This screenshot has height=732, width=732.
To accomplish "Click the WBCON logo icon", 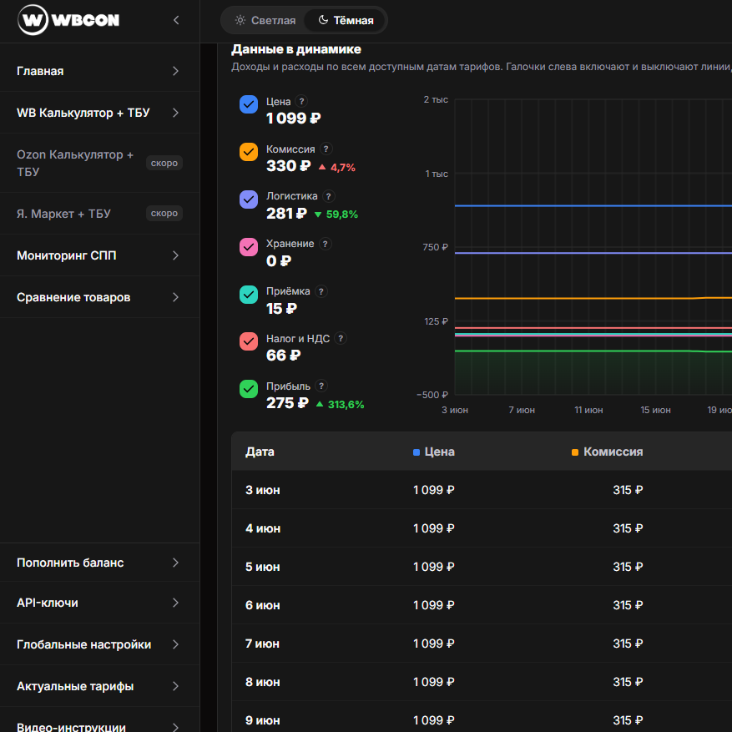I will tap(33, 20).
